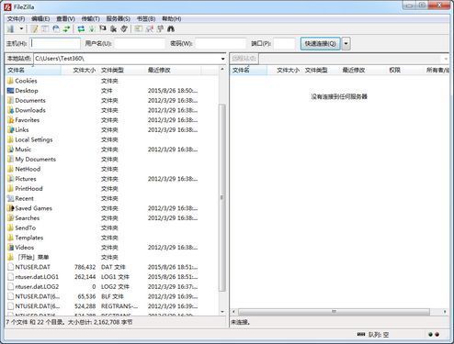The width and height of the screenshot is (454, 344).
Task: Focus the 端口(P) port field
Action: (x=284, y=43)
